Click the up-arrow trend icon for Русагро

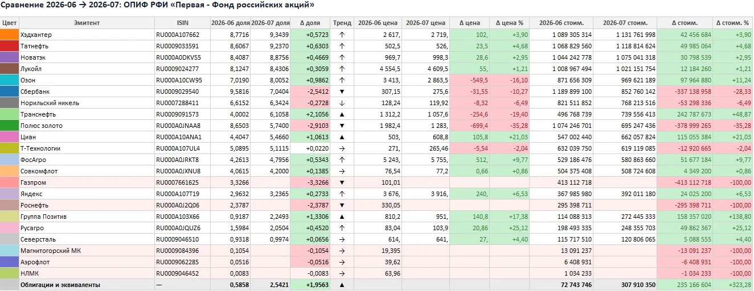[x=342, y=228]
